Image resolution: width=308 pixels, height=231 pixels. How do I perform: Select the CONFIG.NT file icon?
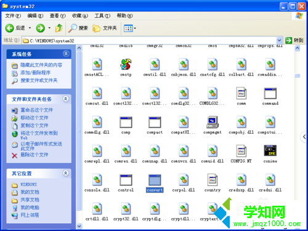coord(241,151)
